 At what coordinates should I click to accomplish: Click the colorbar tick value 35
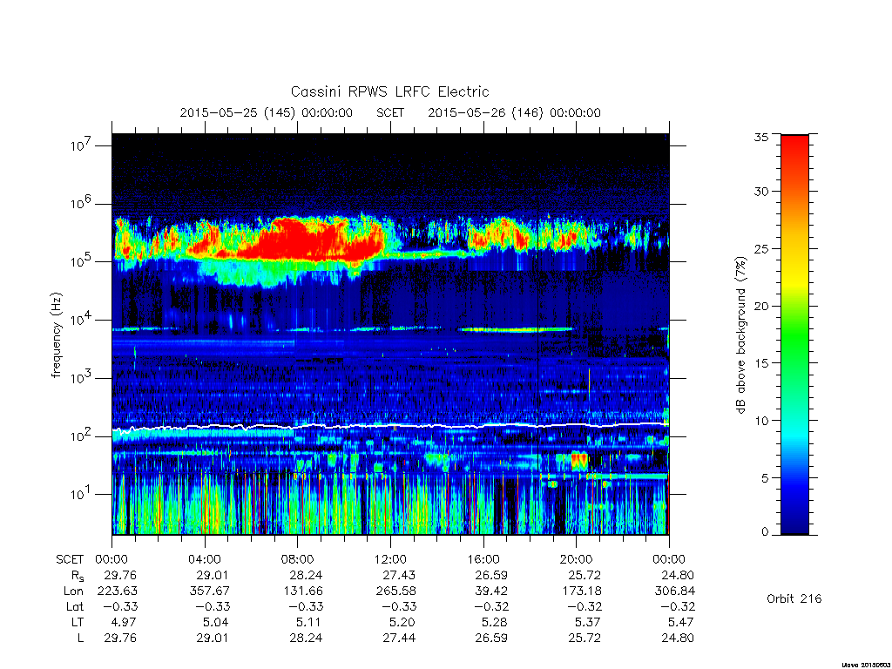(760, 137)
